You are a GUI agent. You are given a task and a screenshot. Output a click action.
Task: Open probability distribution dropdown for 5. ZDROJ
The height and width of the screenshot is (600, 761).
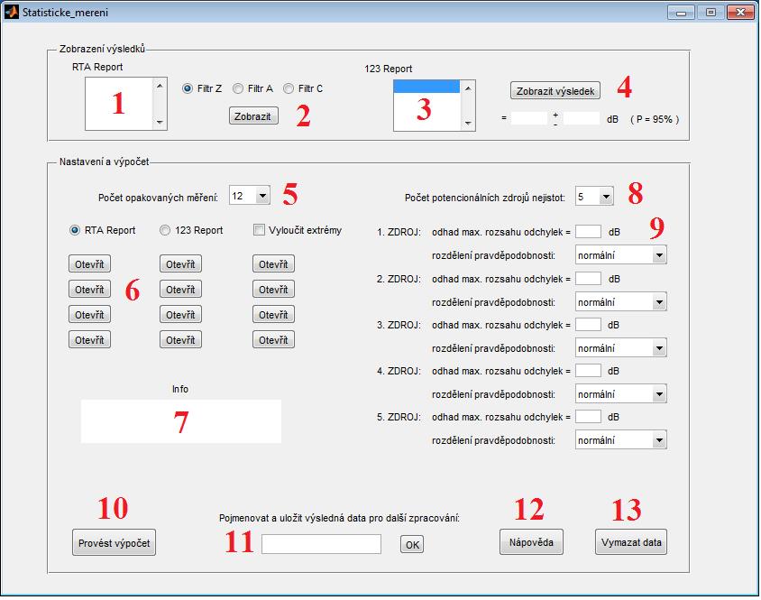[620, 440]
